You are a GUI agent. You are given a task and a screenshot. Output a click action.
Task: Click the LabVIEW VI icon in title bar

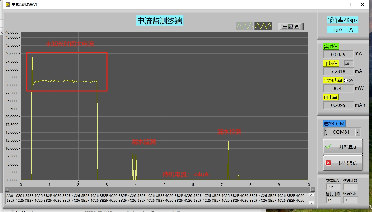point(8,5)
